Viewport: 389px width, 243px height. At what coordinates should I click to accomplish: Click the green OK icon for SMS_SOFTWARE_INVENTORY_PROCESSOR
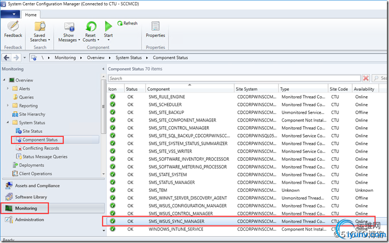[x=113, y=159]
